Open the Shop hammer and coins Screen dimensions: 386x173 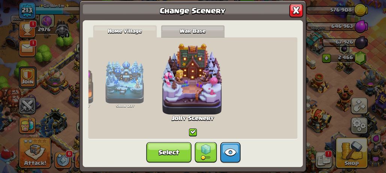pos(351,152)
